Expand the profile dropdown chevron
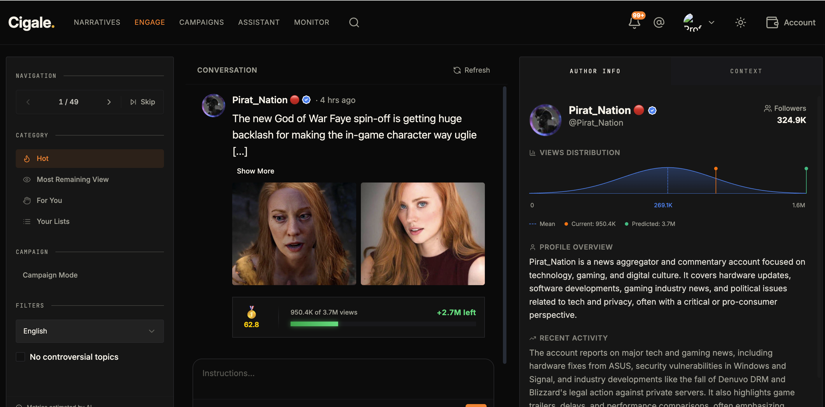825x407 pixels. pos(712,22)
